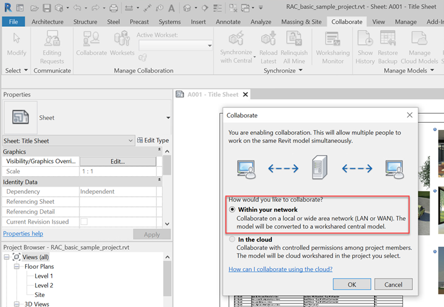Viewport: 444px width, 307px height.
Task: Collapse the Floor Plans tree node
Action: point(17,266)
